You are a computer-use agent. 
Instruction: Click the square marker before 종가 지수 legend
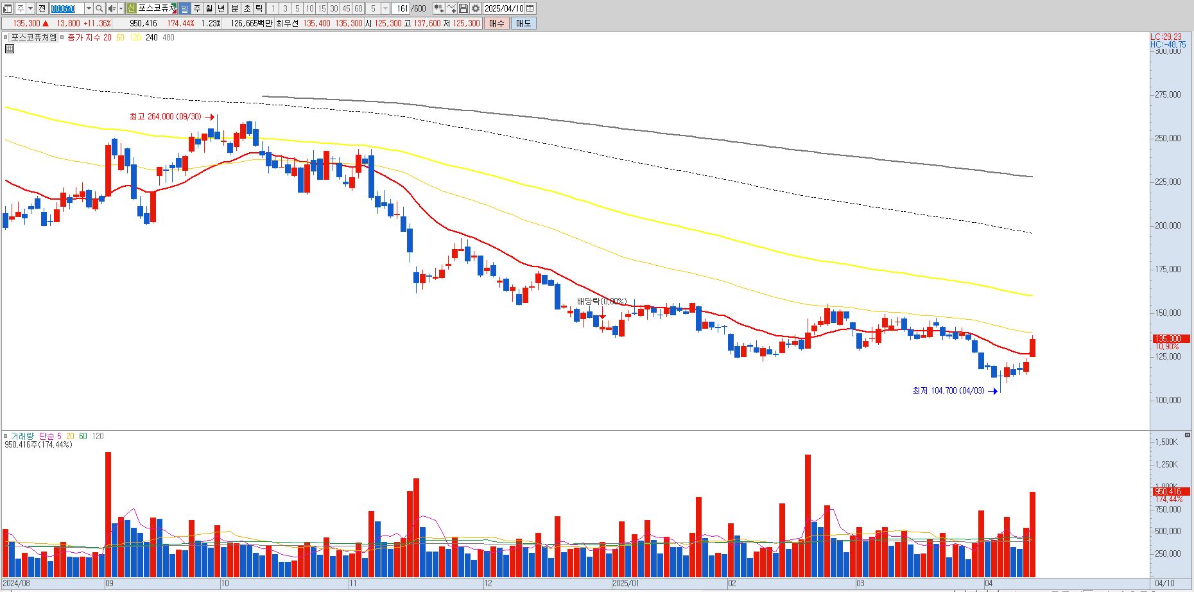[62, 37]
